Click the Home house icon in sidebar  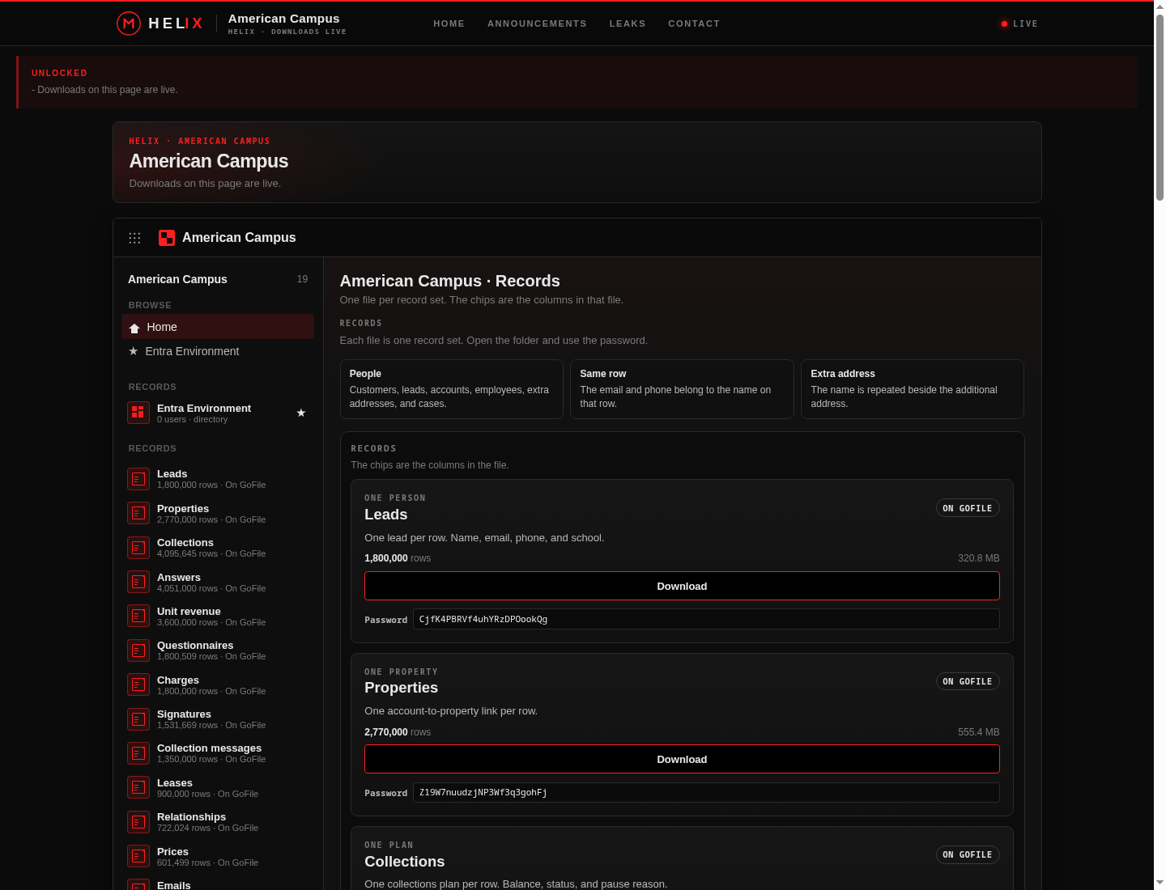(x=134, y=328)
